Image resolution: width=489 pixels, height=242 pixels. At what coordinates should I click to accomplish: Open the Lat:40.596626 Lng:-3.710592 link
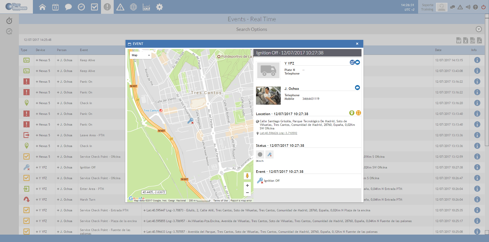(x=278, y=133)
